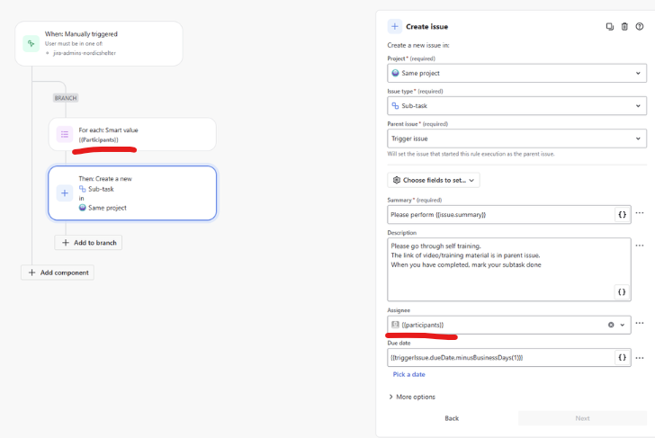This screenshot has width=655, height=438.
Task: Select the When: Manually triggered card
Action: coord(99,43)
